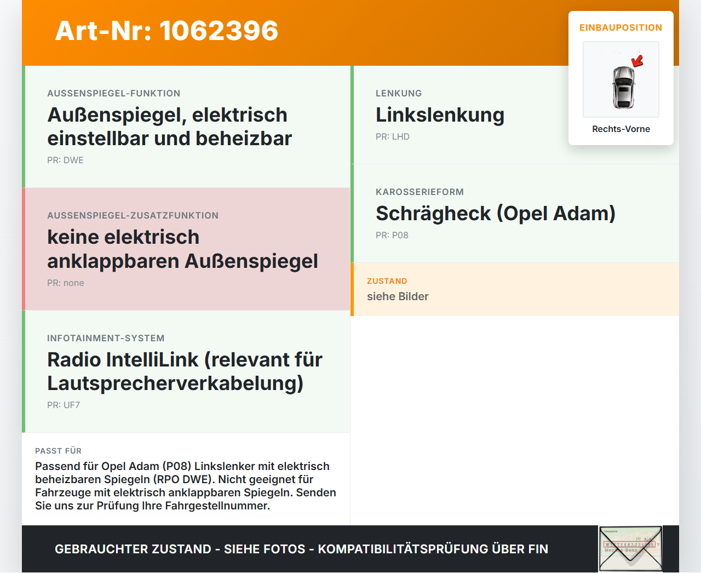Click 'INFOTAINMENT-SYSTEM' label
701x573 pixels.
pyautogui.click(x=106, y=339)
